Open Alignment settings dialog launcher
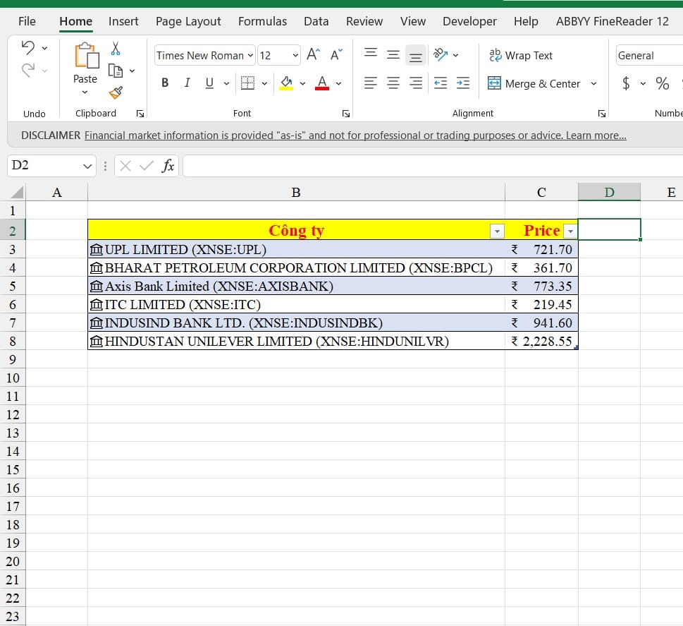 coord(601,114)
